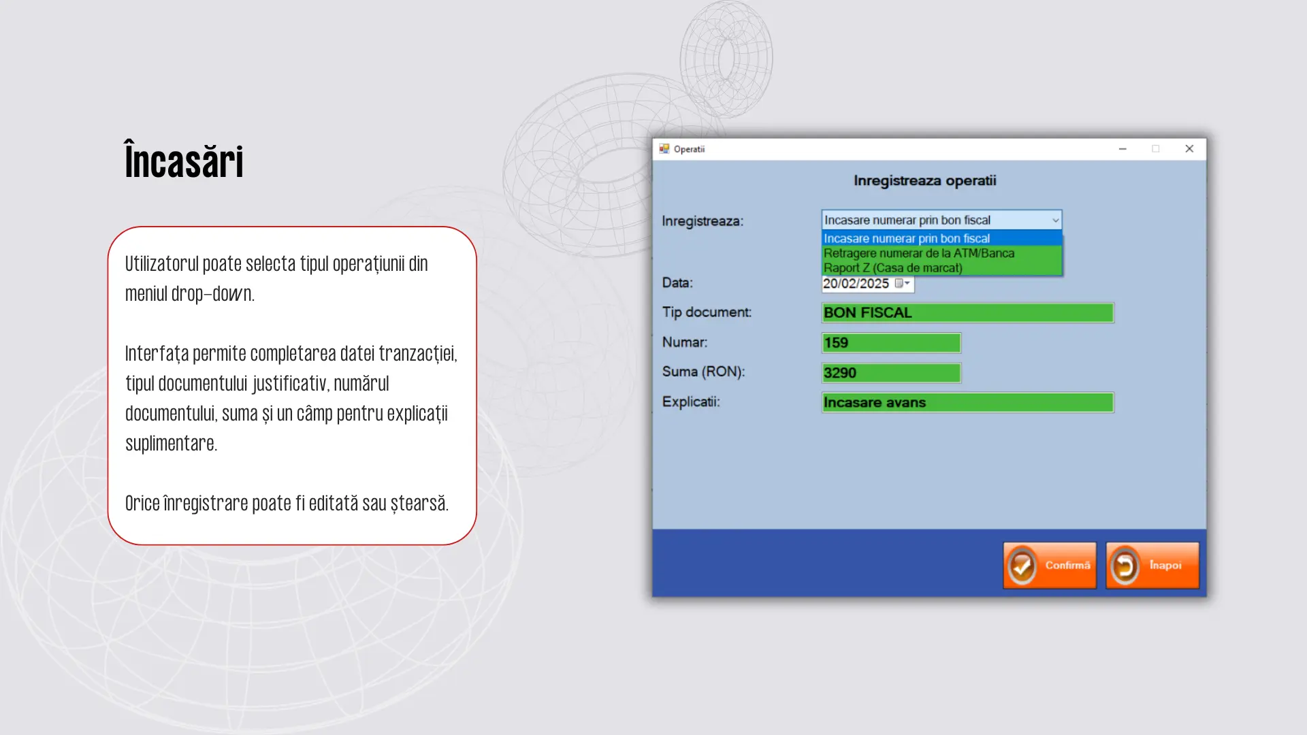Click the paragraph starting 'Utilizatorul poate selecta'
The width and height of the screenshot is (1307, 735).
click(276, 279)
